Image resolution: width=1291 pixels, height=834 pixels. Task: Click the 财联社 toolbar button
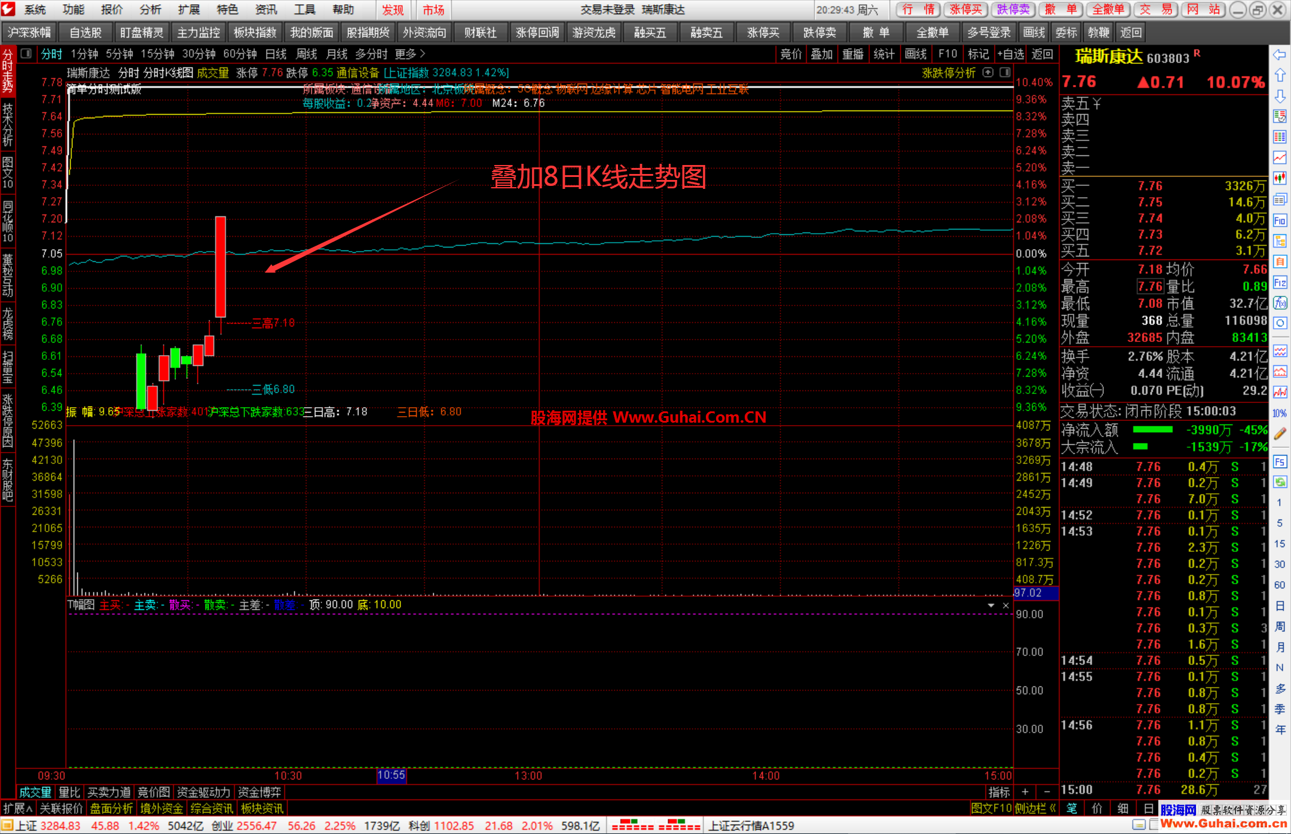[481, 32]
